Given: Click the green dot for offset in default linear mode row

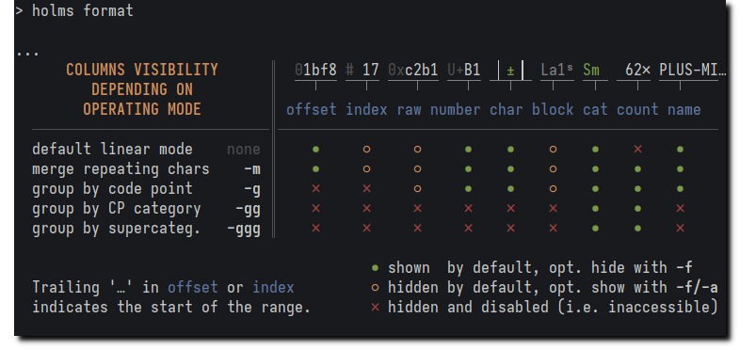Looking at the screenshot, I should point(315,150).
